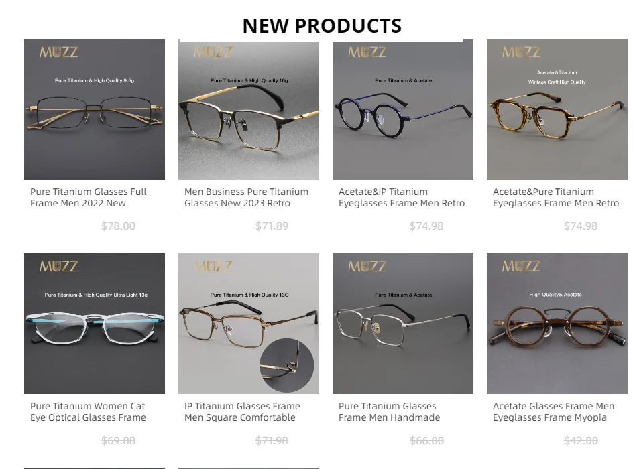Open 'Men Business Pure Titanium Glasses New 2023 Retro' link

point(246,197)
